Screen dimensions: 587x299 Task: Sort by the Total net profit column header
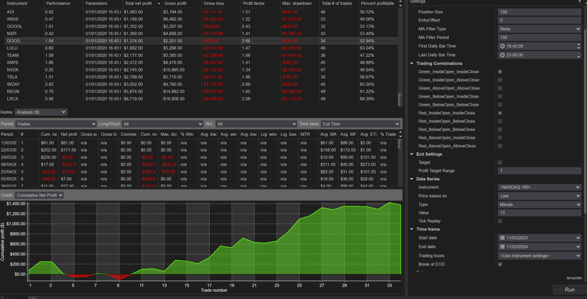click(x=142, y=3)
